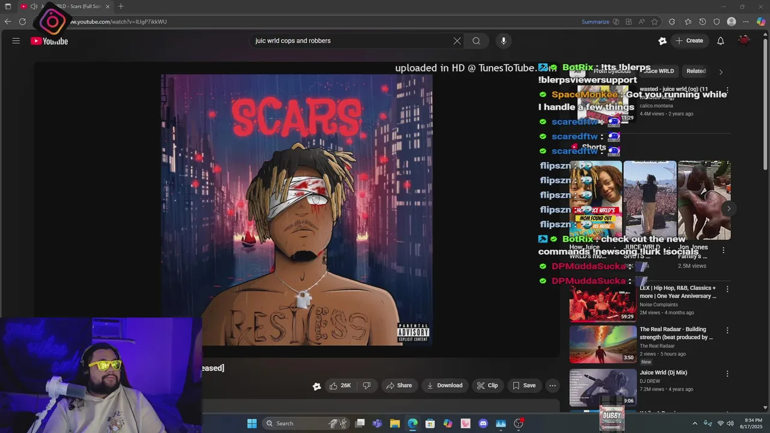
Task: Open browser Extensions puzzle icon
Action: click(x=672, y=22)
